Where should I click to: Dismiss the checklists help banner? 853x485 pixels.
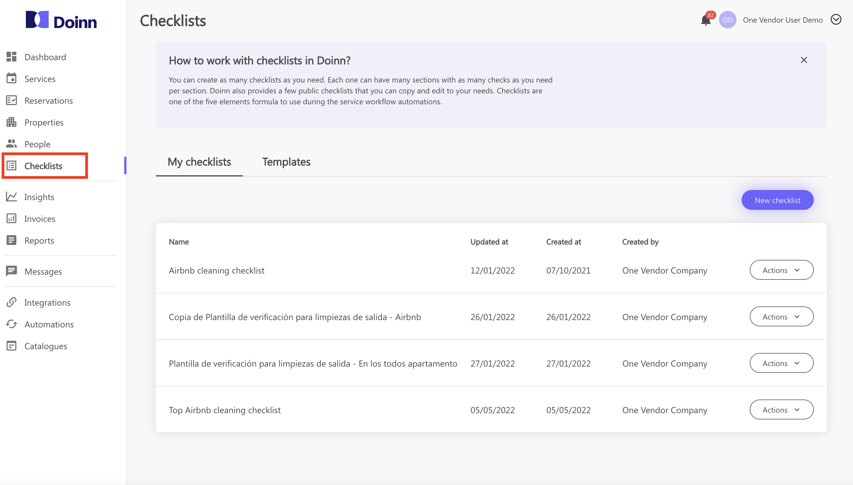804,60
